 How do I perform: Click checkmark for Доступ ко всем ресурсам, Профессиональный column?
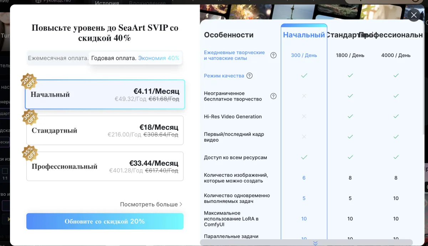point(396,157)
